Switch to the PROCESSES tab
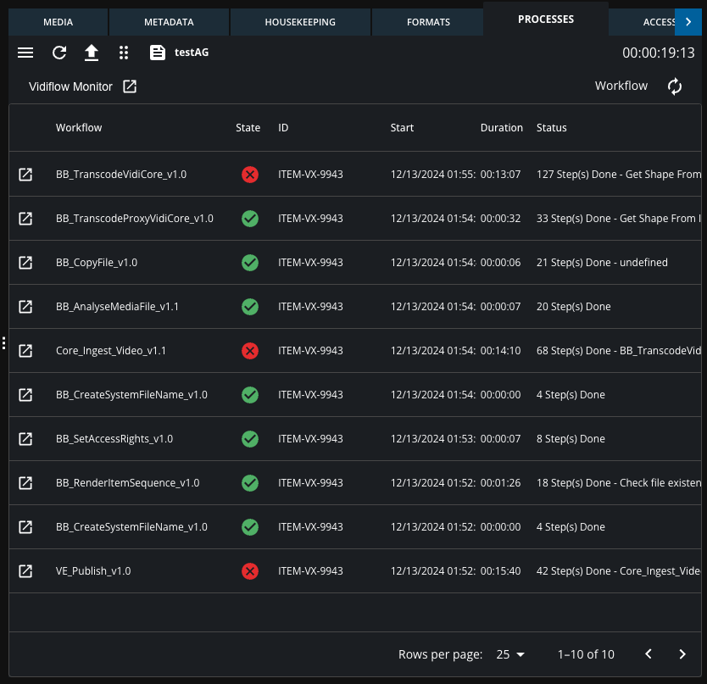The height and width of the screenshot is (684, 707). (545, 19)
